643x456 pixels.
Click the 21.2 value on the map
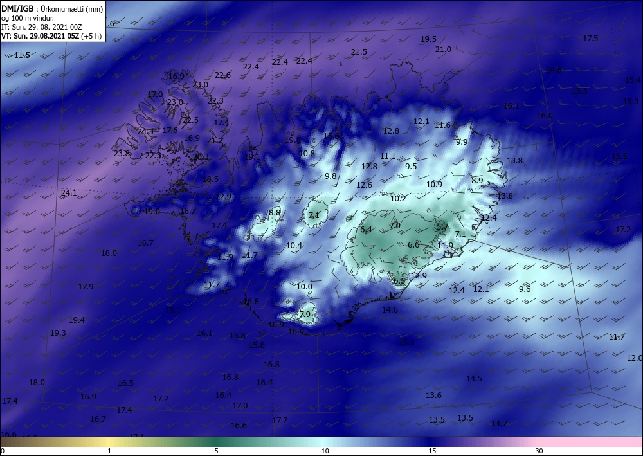pos(215,141)
